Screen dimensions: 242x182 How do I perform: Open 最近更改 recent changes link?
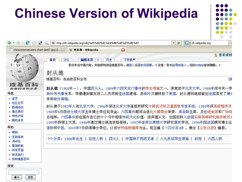(18, 111)
